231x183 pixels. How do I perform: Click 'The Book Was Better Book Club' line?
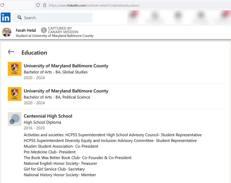[x=78, y=158]
